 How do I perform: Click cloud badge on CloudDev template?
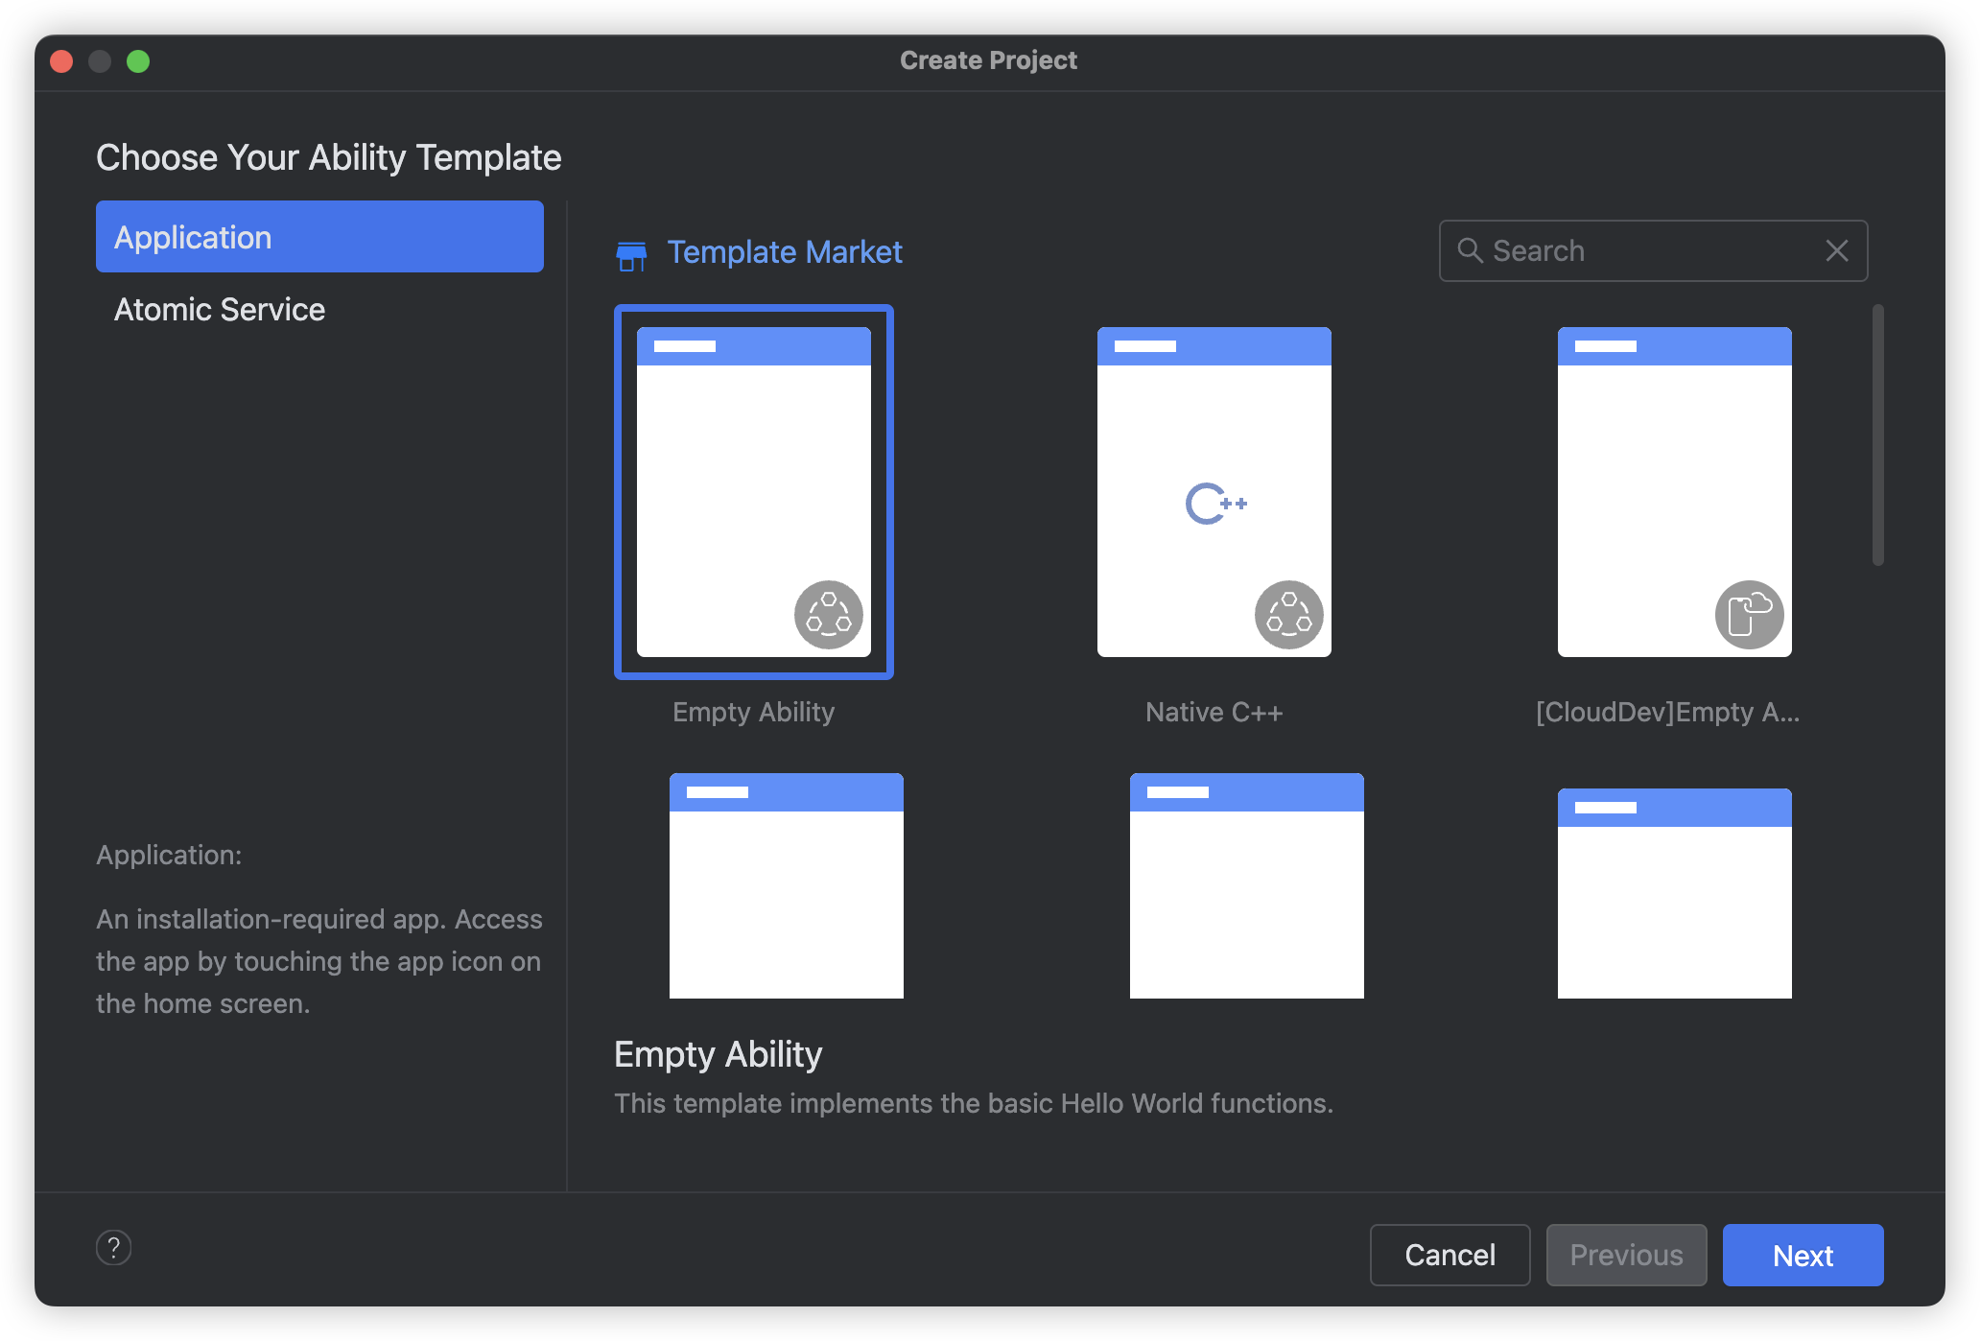pos(1749,614)
